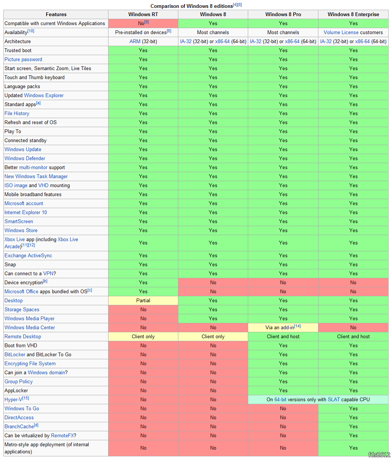Viewport: 392px width, 459px height.
Task: Follow the Hyper-V link
Action: click(x=14, y=399)
